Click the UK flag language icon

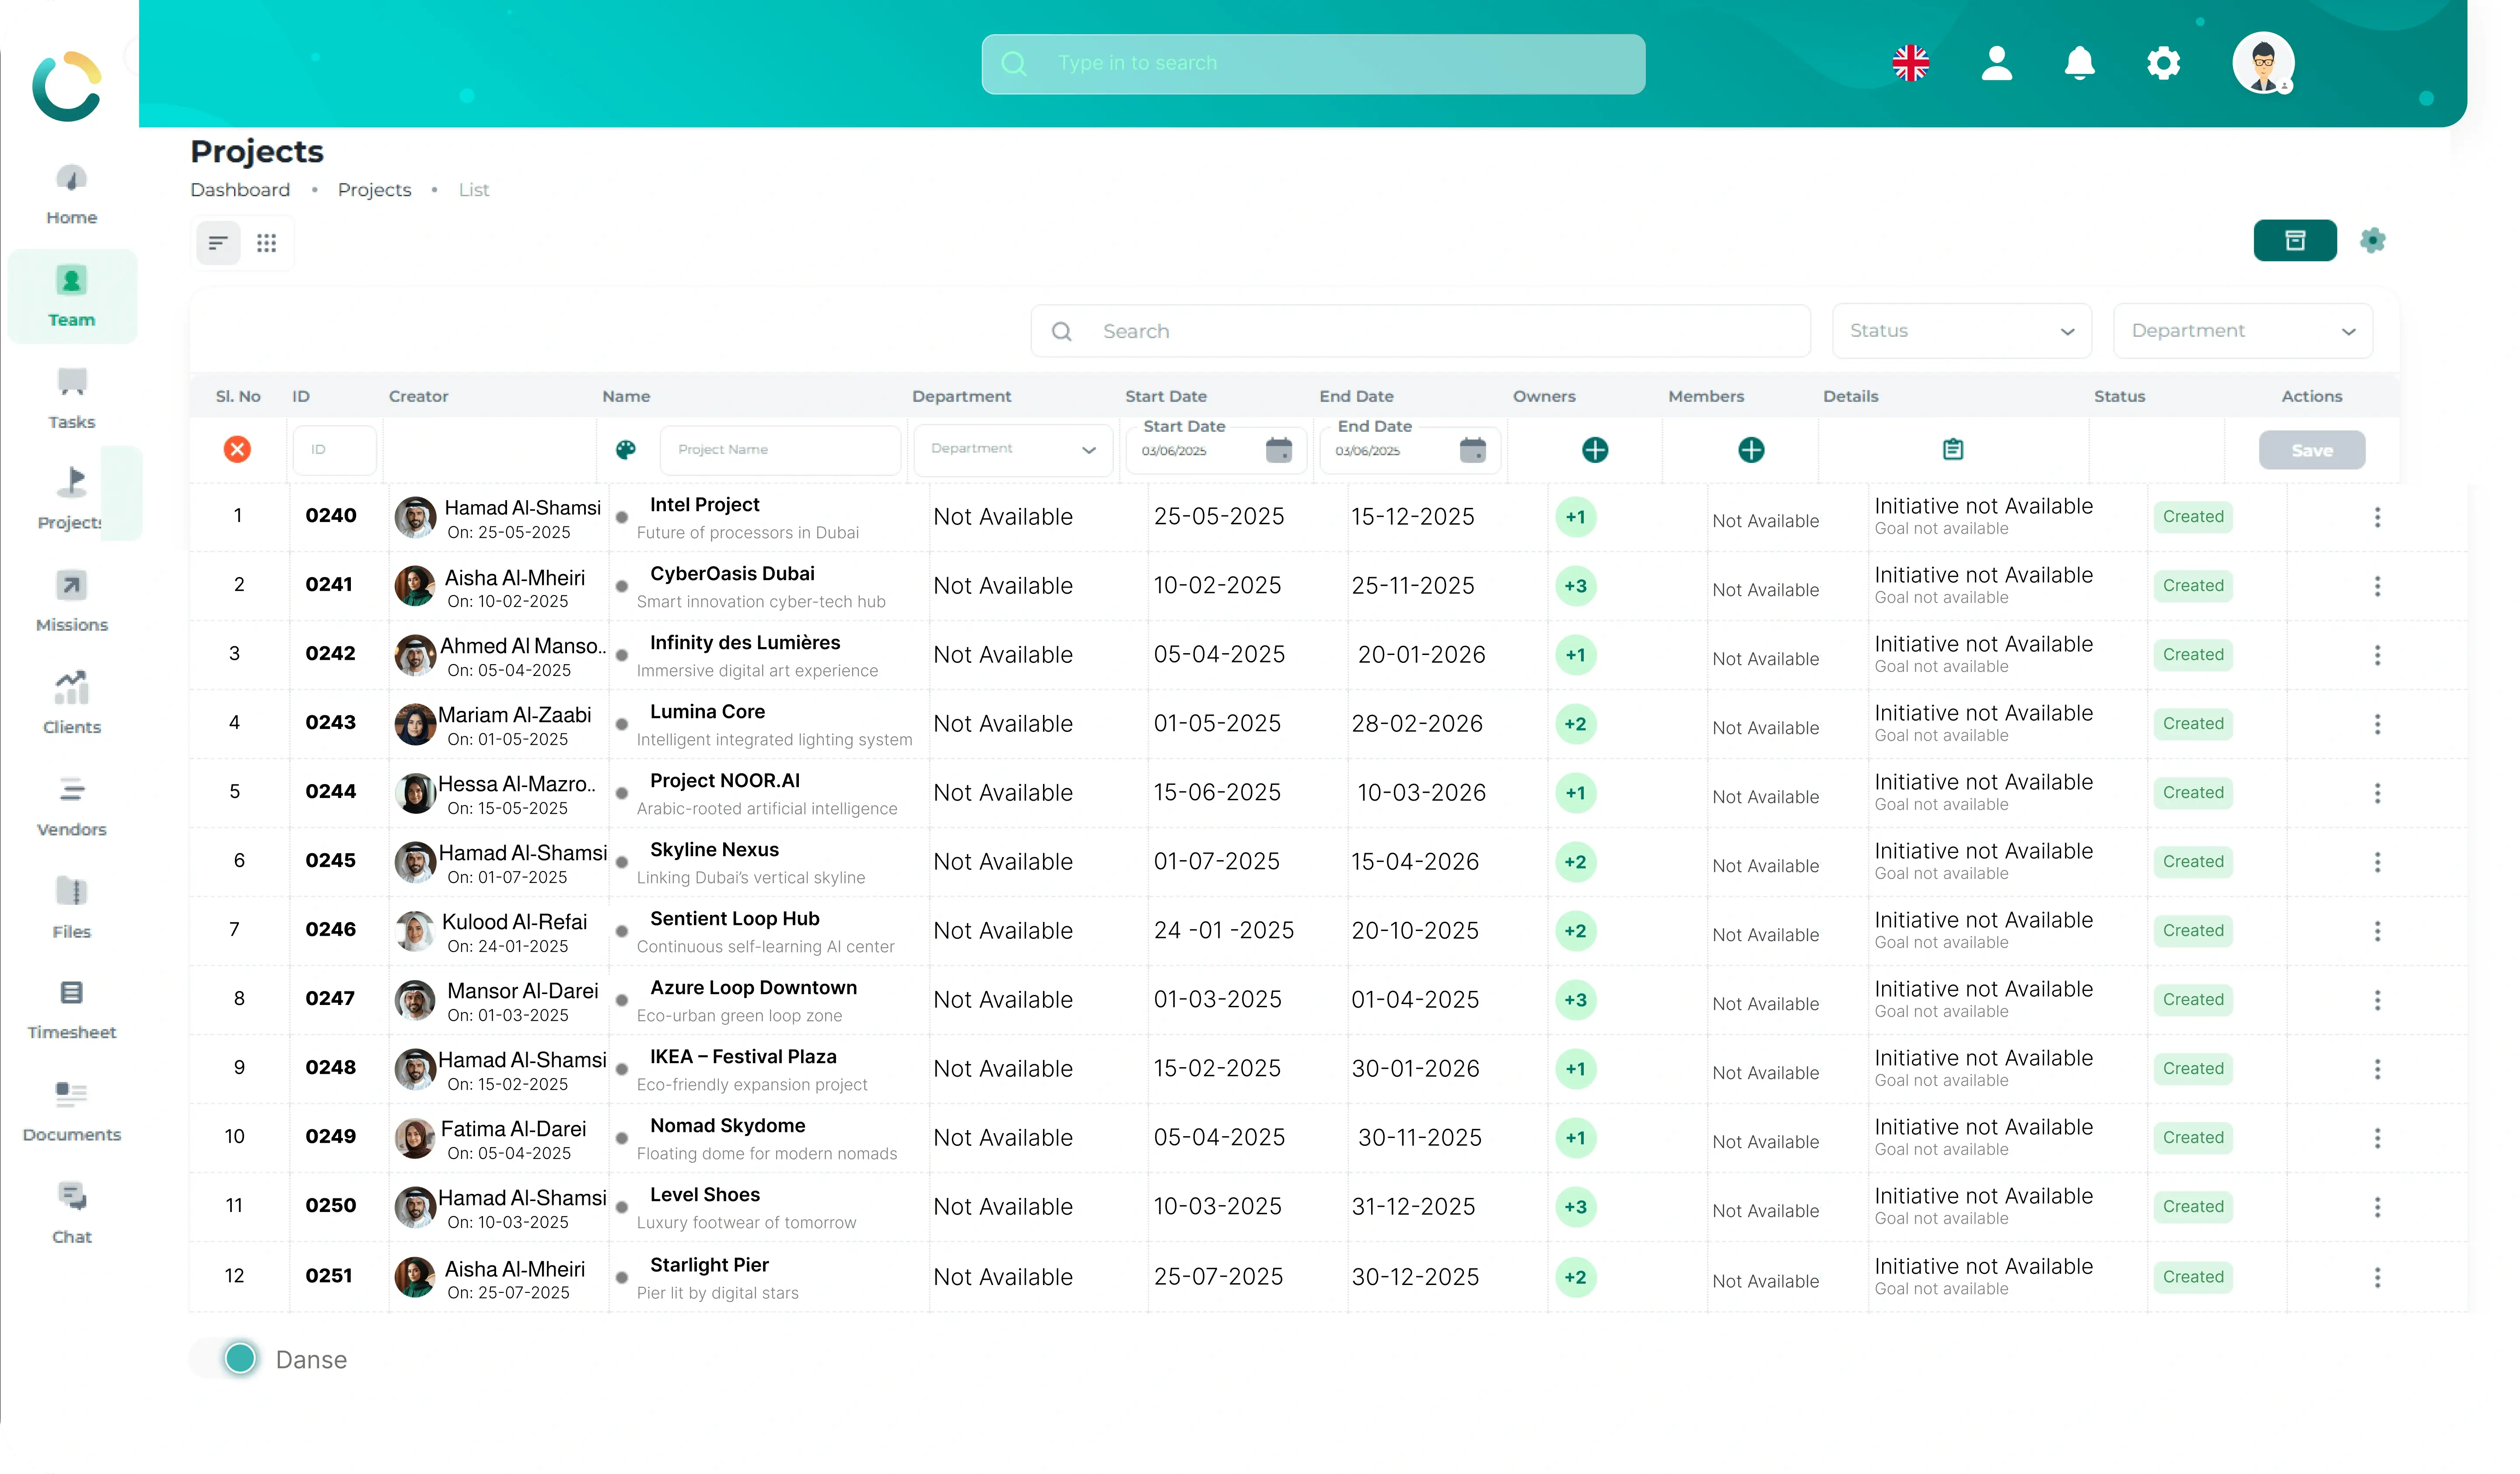pyautogui.click(x=1910, y=63)
